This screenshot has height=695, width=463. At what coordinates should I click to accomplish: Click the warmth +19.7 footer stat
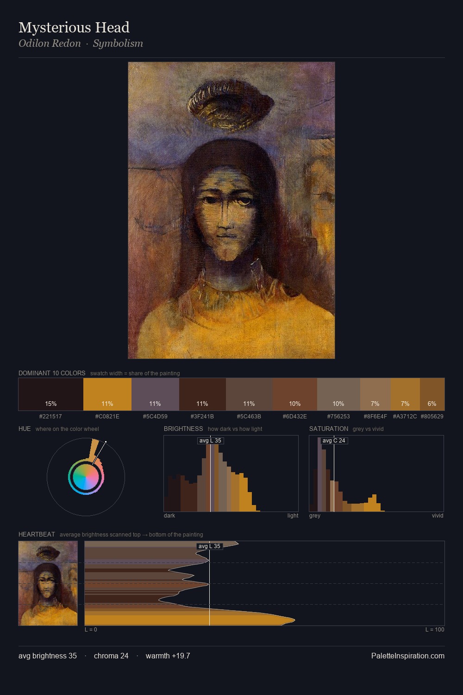[x=168, y=656]
